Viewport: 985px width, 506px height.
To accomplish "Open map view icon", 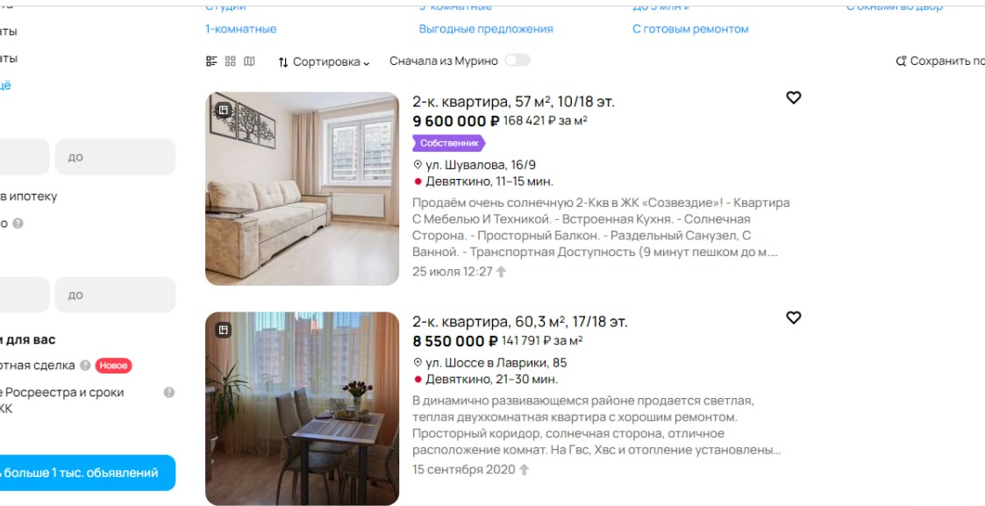I will 249,61.
